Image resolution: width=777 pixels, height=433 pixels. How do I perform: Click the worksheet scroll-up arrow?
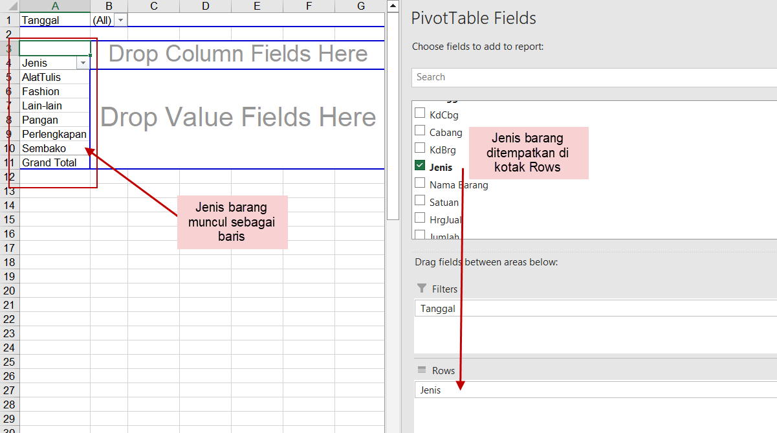coord(392,6)
